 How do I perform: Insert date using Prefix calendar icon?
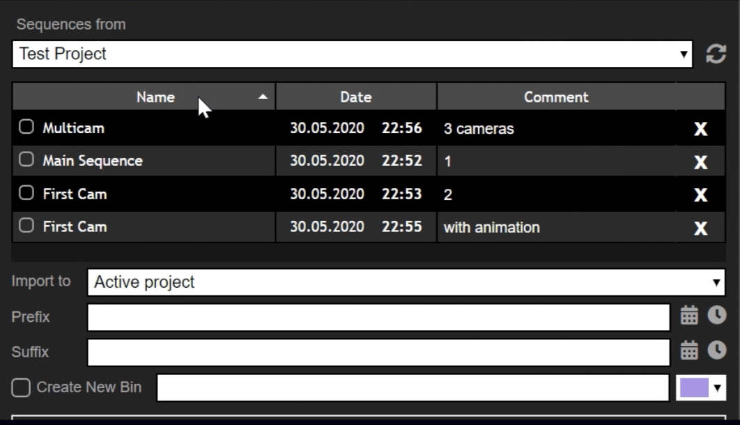pos(689,315)
